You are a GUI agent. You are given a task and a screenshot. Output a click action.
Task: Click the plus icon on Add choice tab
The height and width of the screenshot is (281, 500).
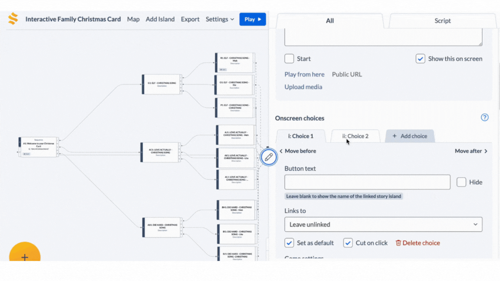click(x=395, y=136)
